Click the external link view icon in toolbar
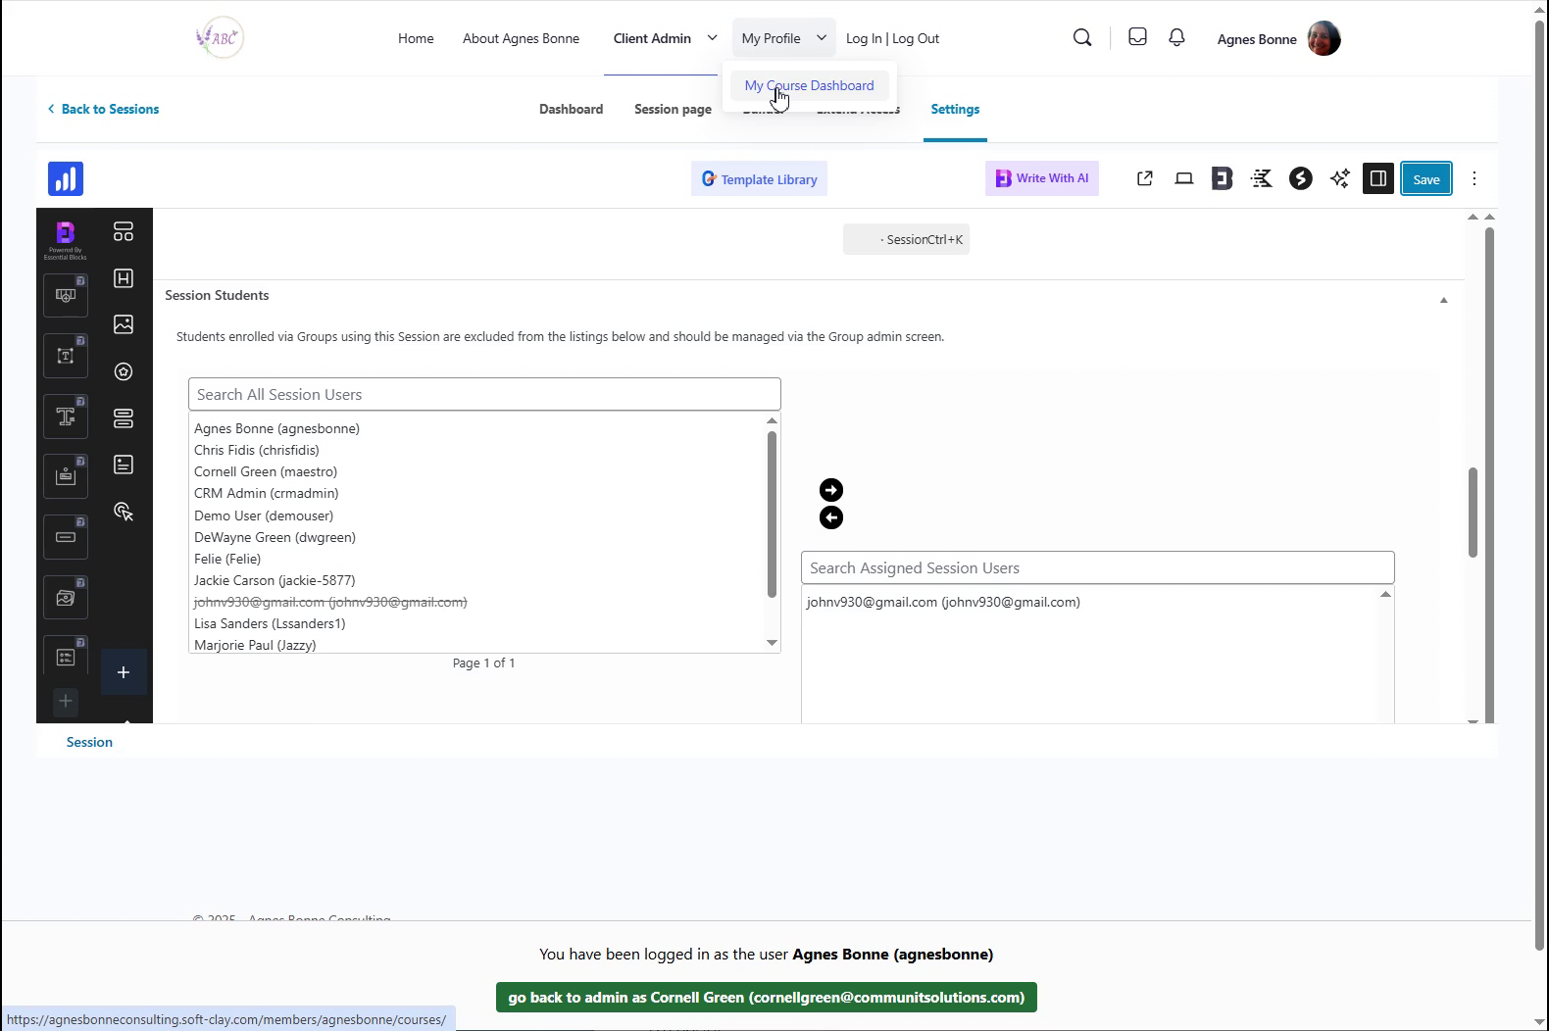The image size is (1549, 1031). pos(1144,178)
